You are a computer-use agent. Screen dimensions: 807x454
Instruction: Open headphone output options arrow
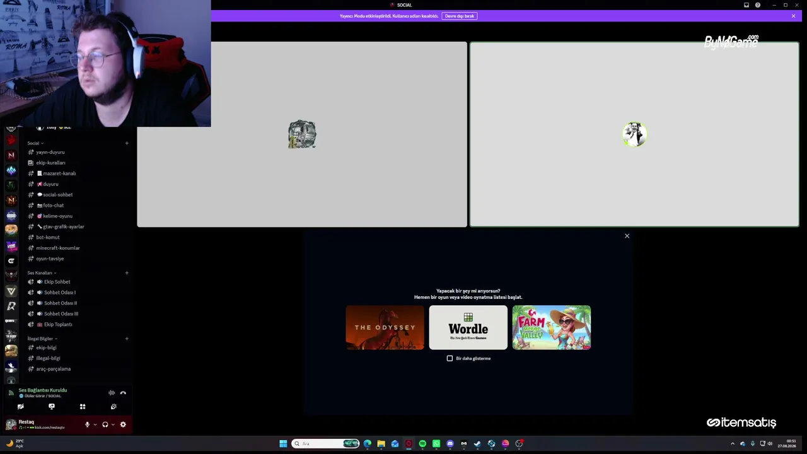(x=113, y=424)
